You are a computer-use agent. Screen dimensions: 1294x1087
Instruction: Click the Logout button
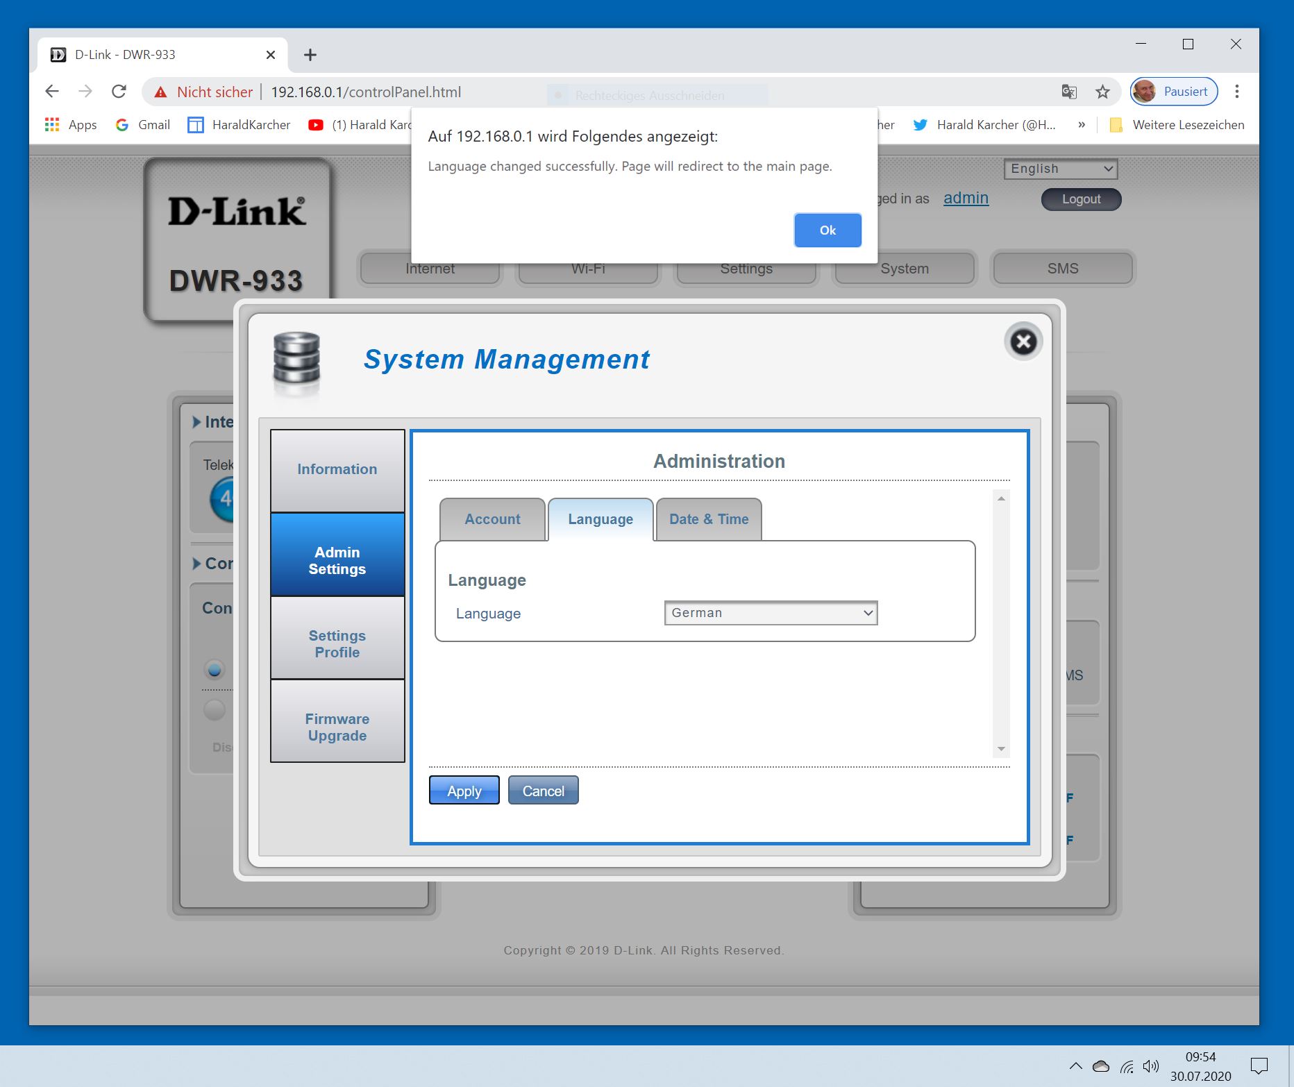coord(1081,199)
